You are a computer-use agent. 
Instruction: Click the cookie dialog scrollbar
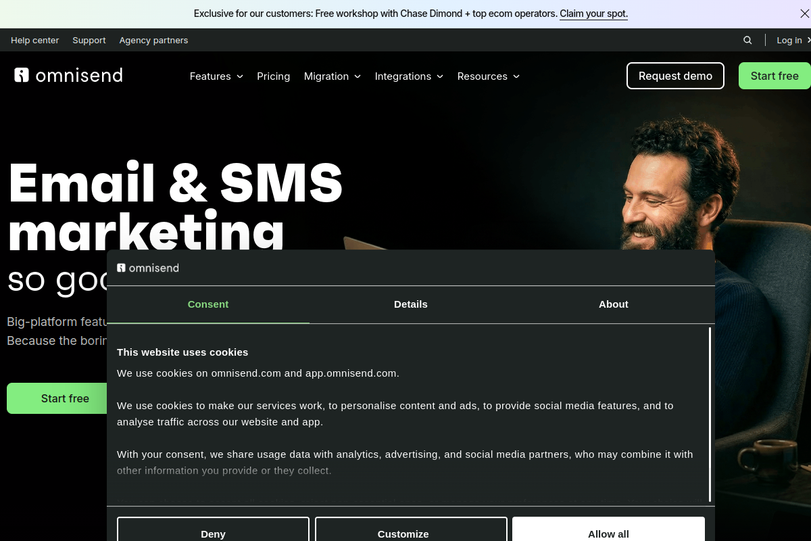[710, 414]
